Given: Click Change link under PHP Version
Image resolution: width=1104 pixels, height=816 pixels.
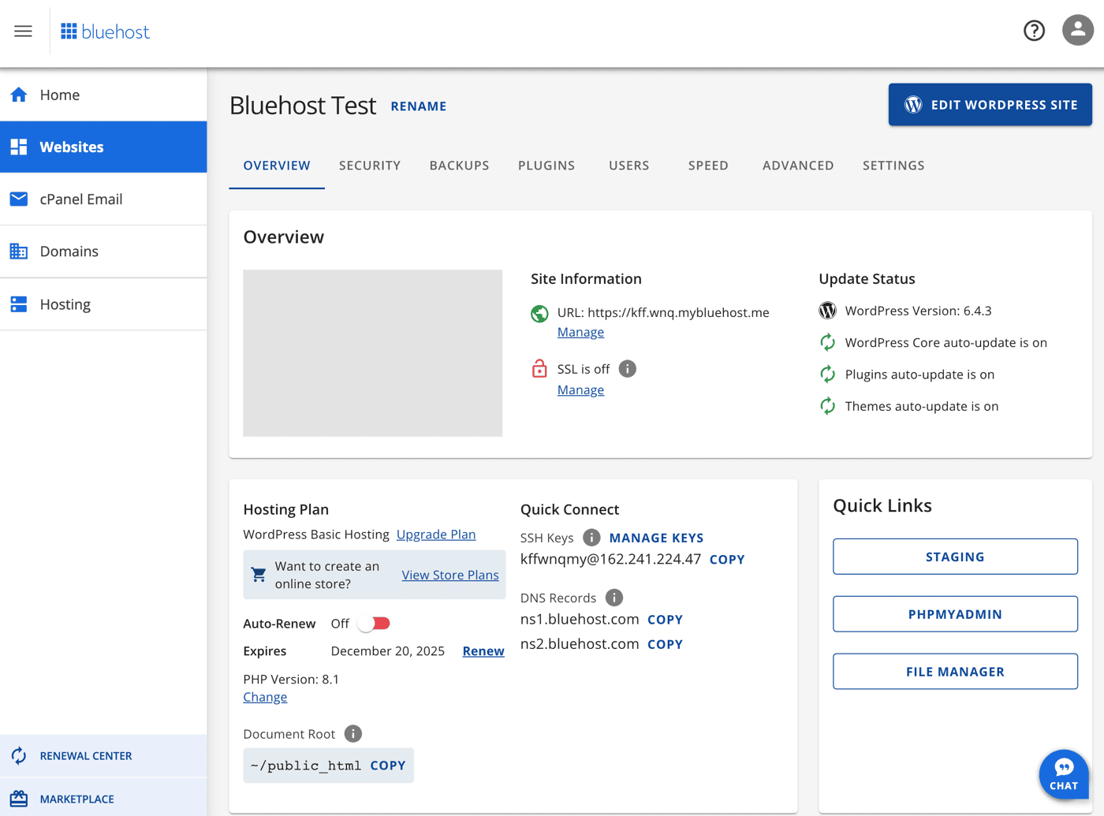Looking at the screenshot, I should (x=265, y=697).
